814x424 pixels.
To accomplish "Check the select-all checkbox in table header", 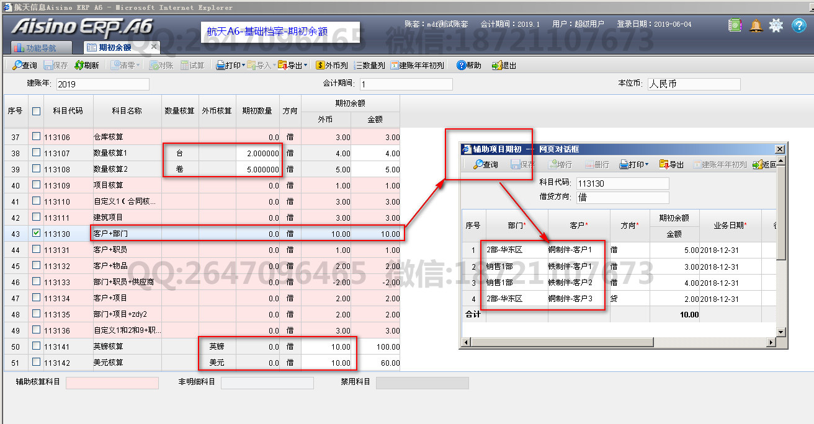I will [x=37, y=111].
